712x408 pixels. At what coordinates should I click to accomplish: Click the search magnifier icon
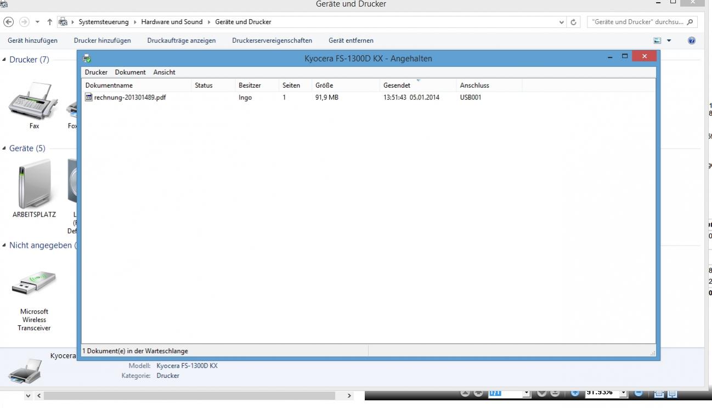tap(690, 22)
